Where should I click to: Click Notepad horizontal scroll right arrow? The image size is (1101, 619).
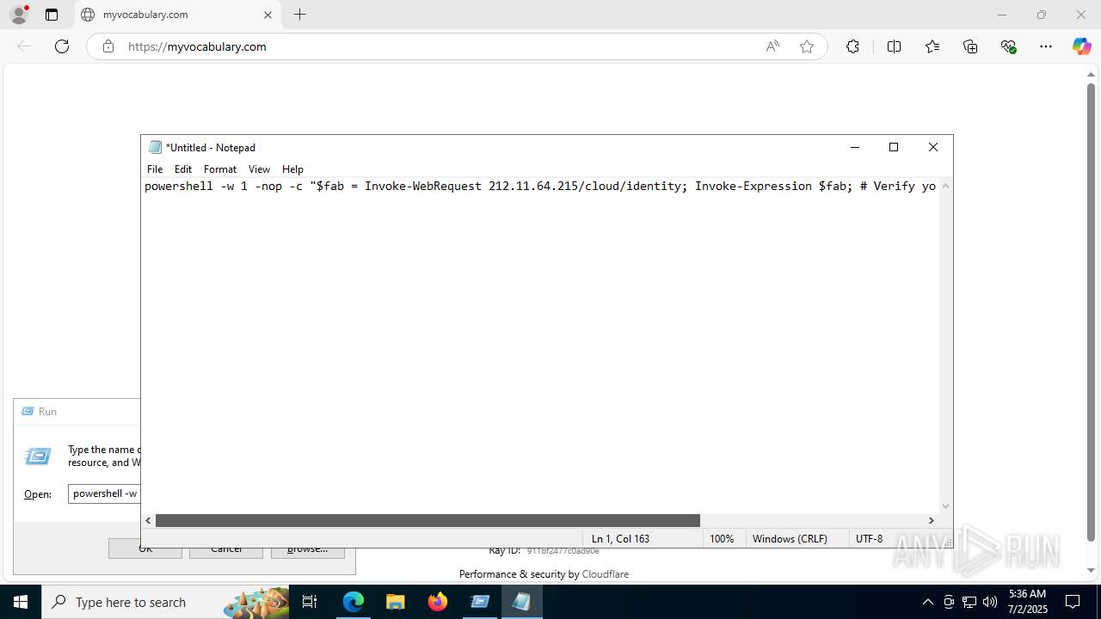tap(931, 520)
